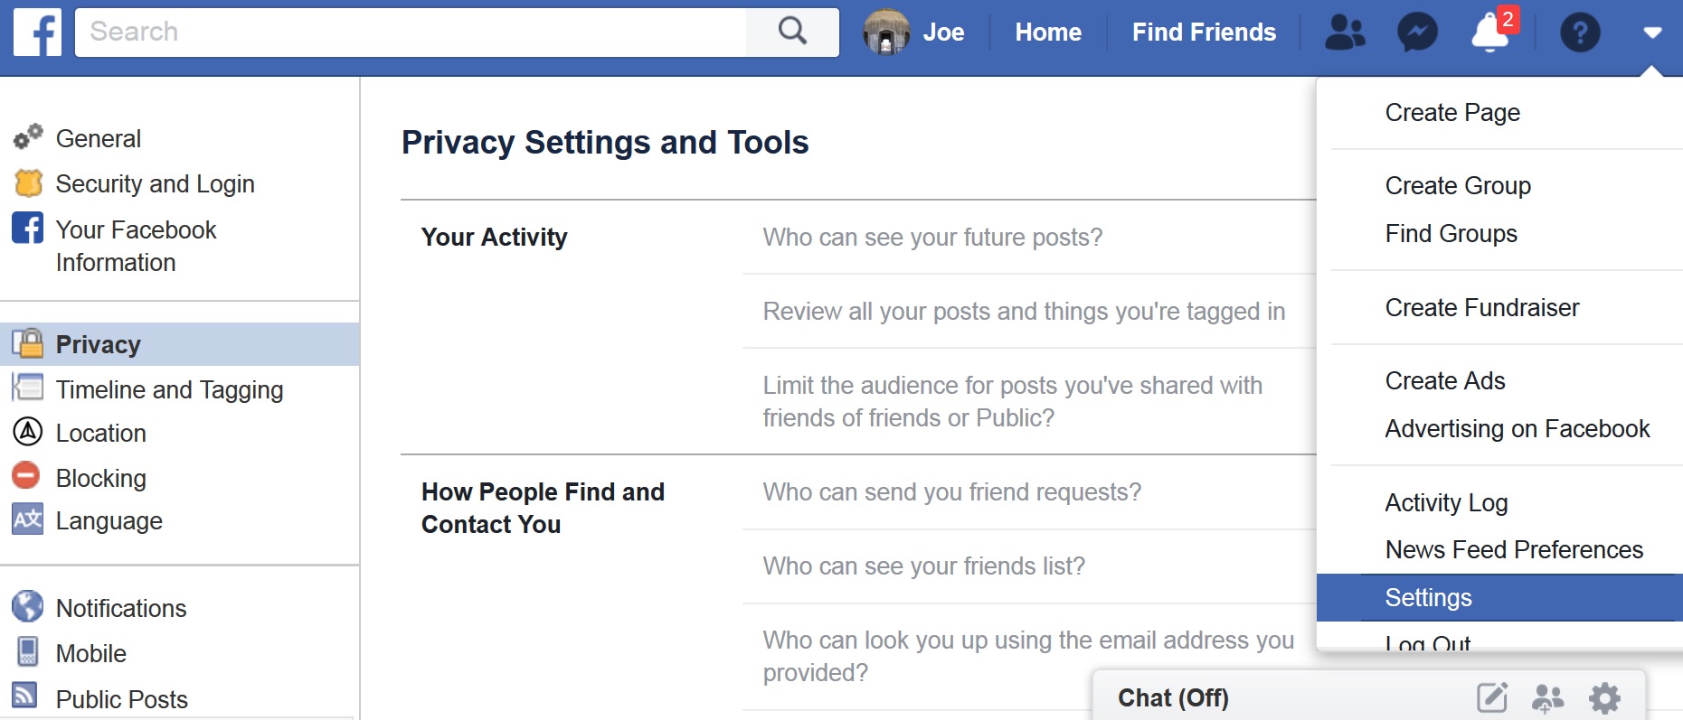
Task: Select Create Ads from the menu
Action: pyautogui.click(x=1445, y=380)
